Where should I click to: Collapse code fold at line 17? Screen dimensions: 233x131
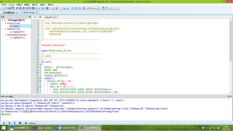pyautogui.click(x=40, y=64)
